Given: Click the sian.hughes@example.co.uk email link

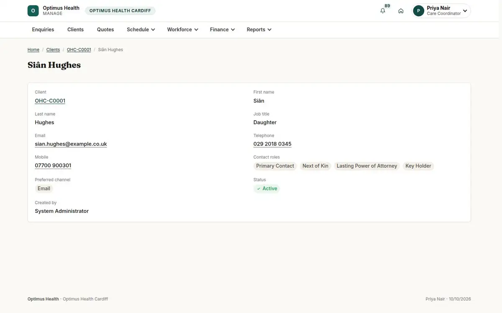Looking at the screenshot, I should click(71, 144).
